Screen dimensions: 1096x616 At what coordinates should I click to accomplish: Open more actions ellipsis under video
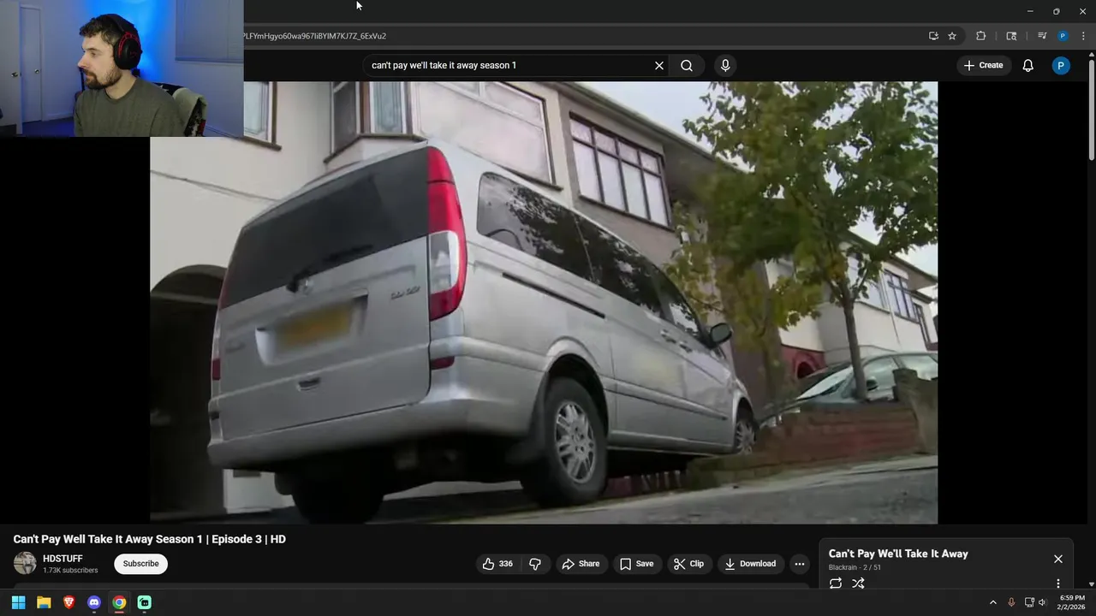800,564
